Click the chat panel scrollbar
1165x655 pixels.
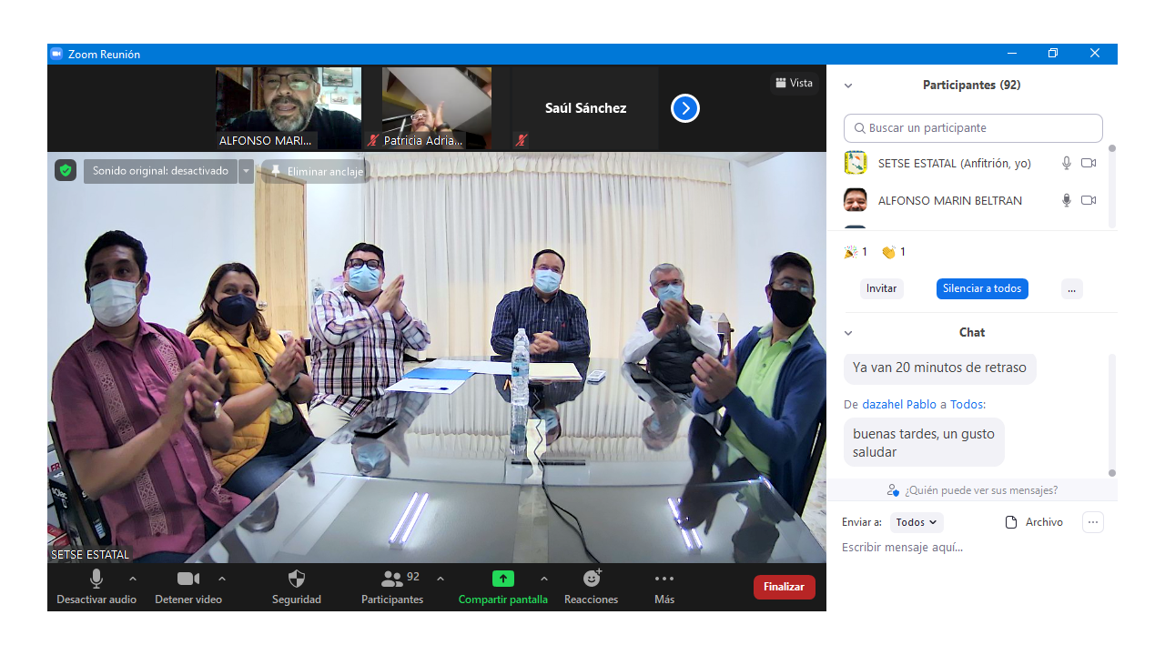click(x=1111, y=414)
